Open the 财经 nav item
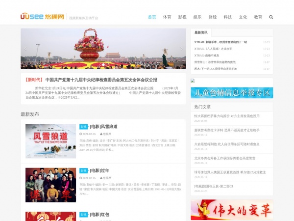Viewport: 294px width, 221px height. point(213,17)
